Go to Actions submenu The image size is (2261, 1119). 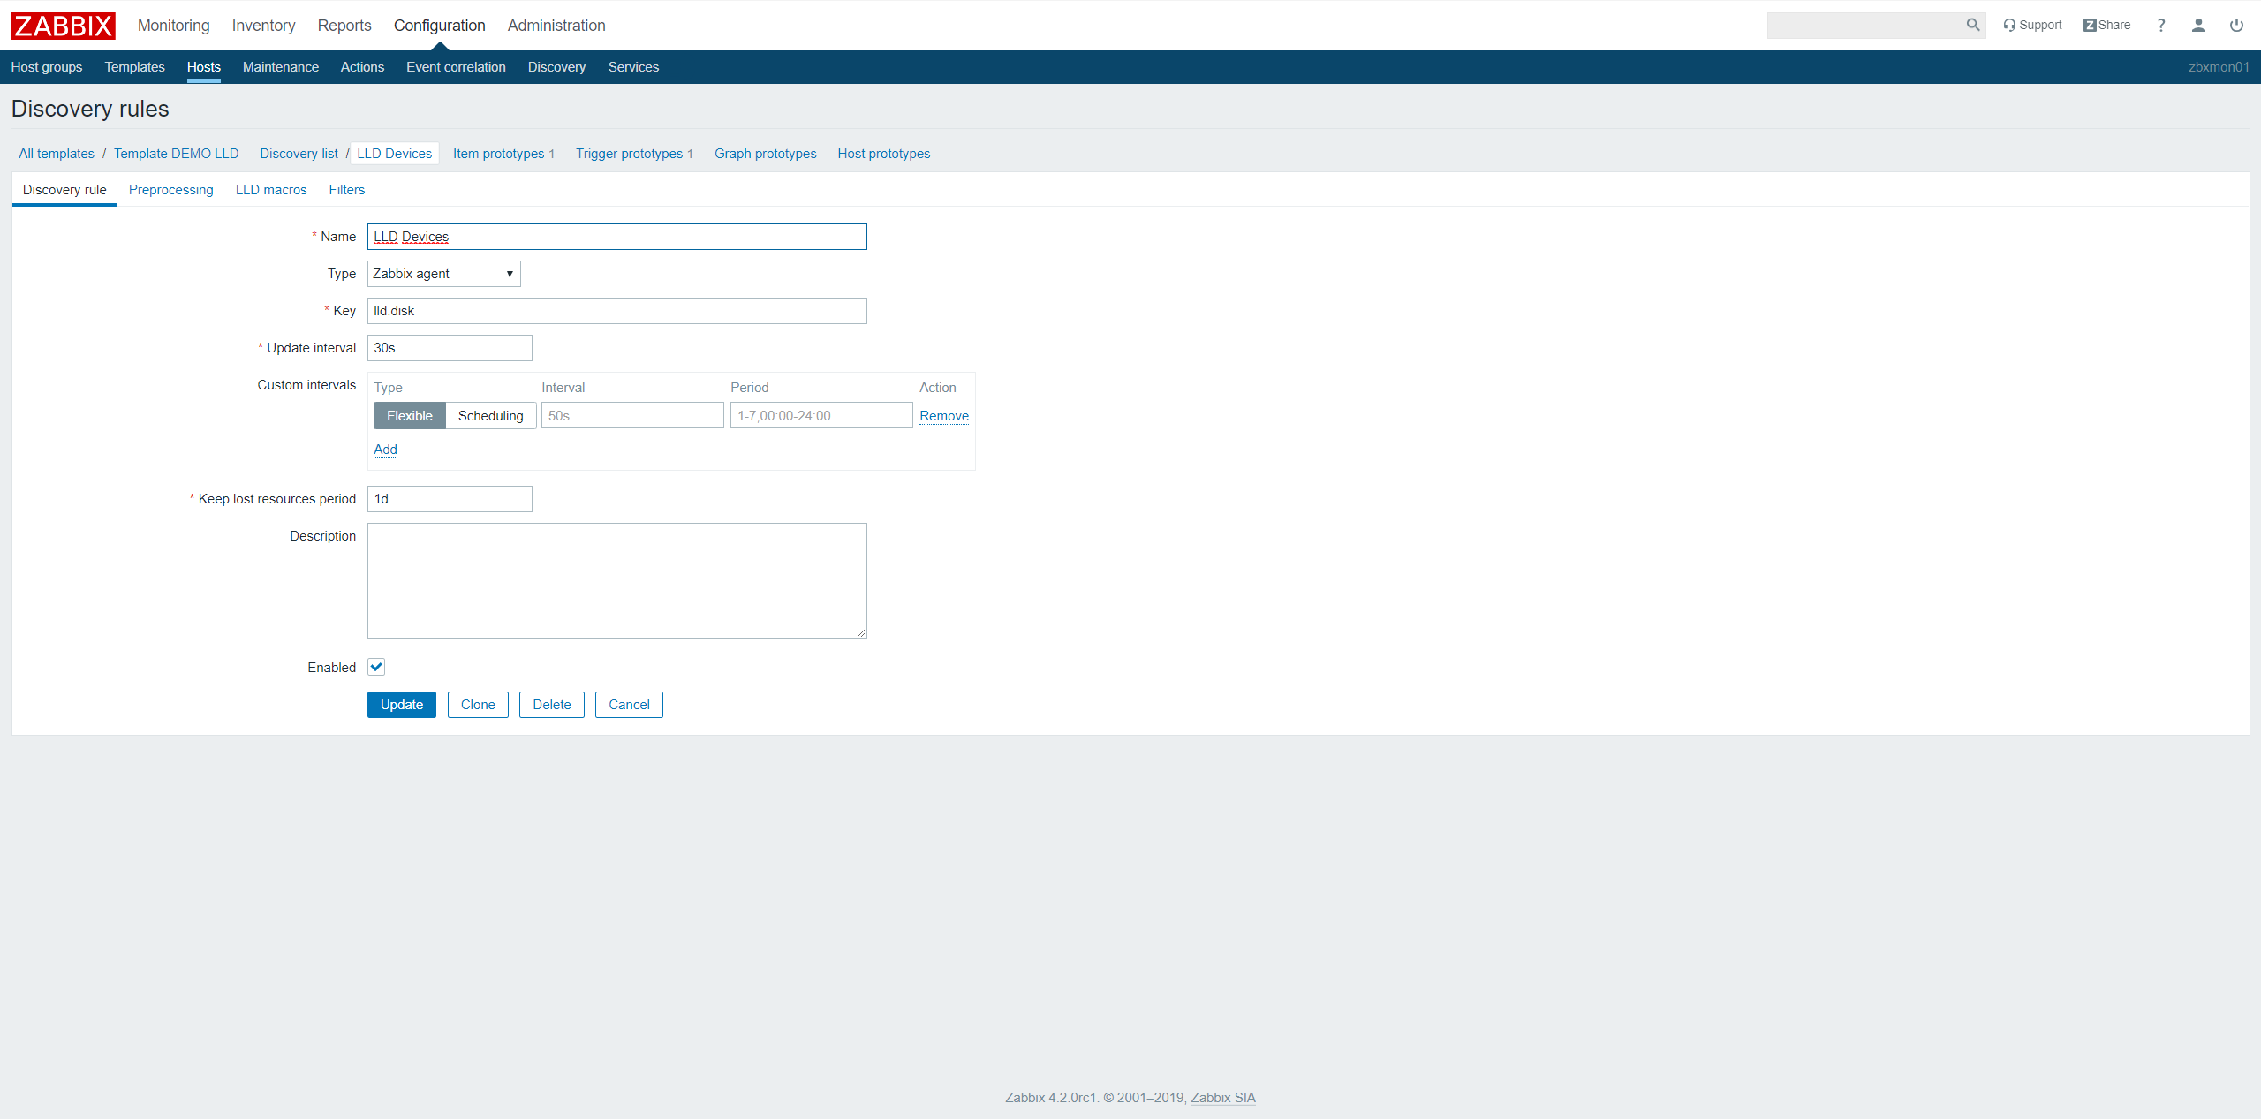coord(362,67)
